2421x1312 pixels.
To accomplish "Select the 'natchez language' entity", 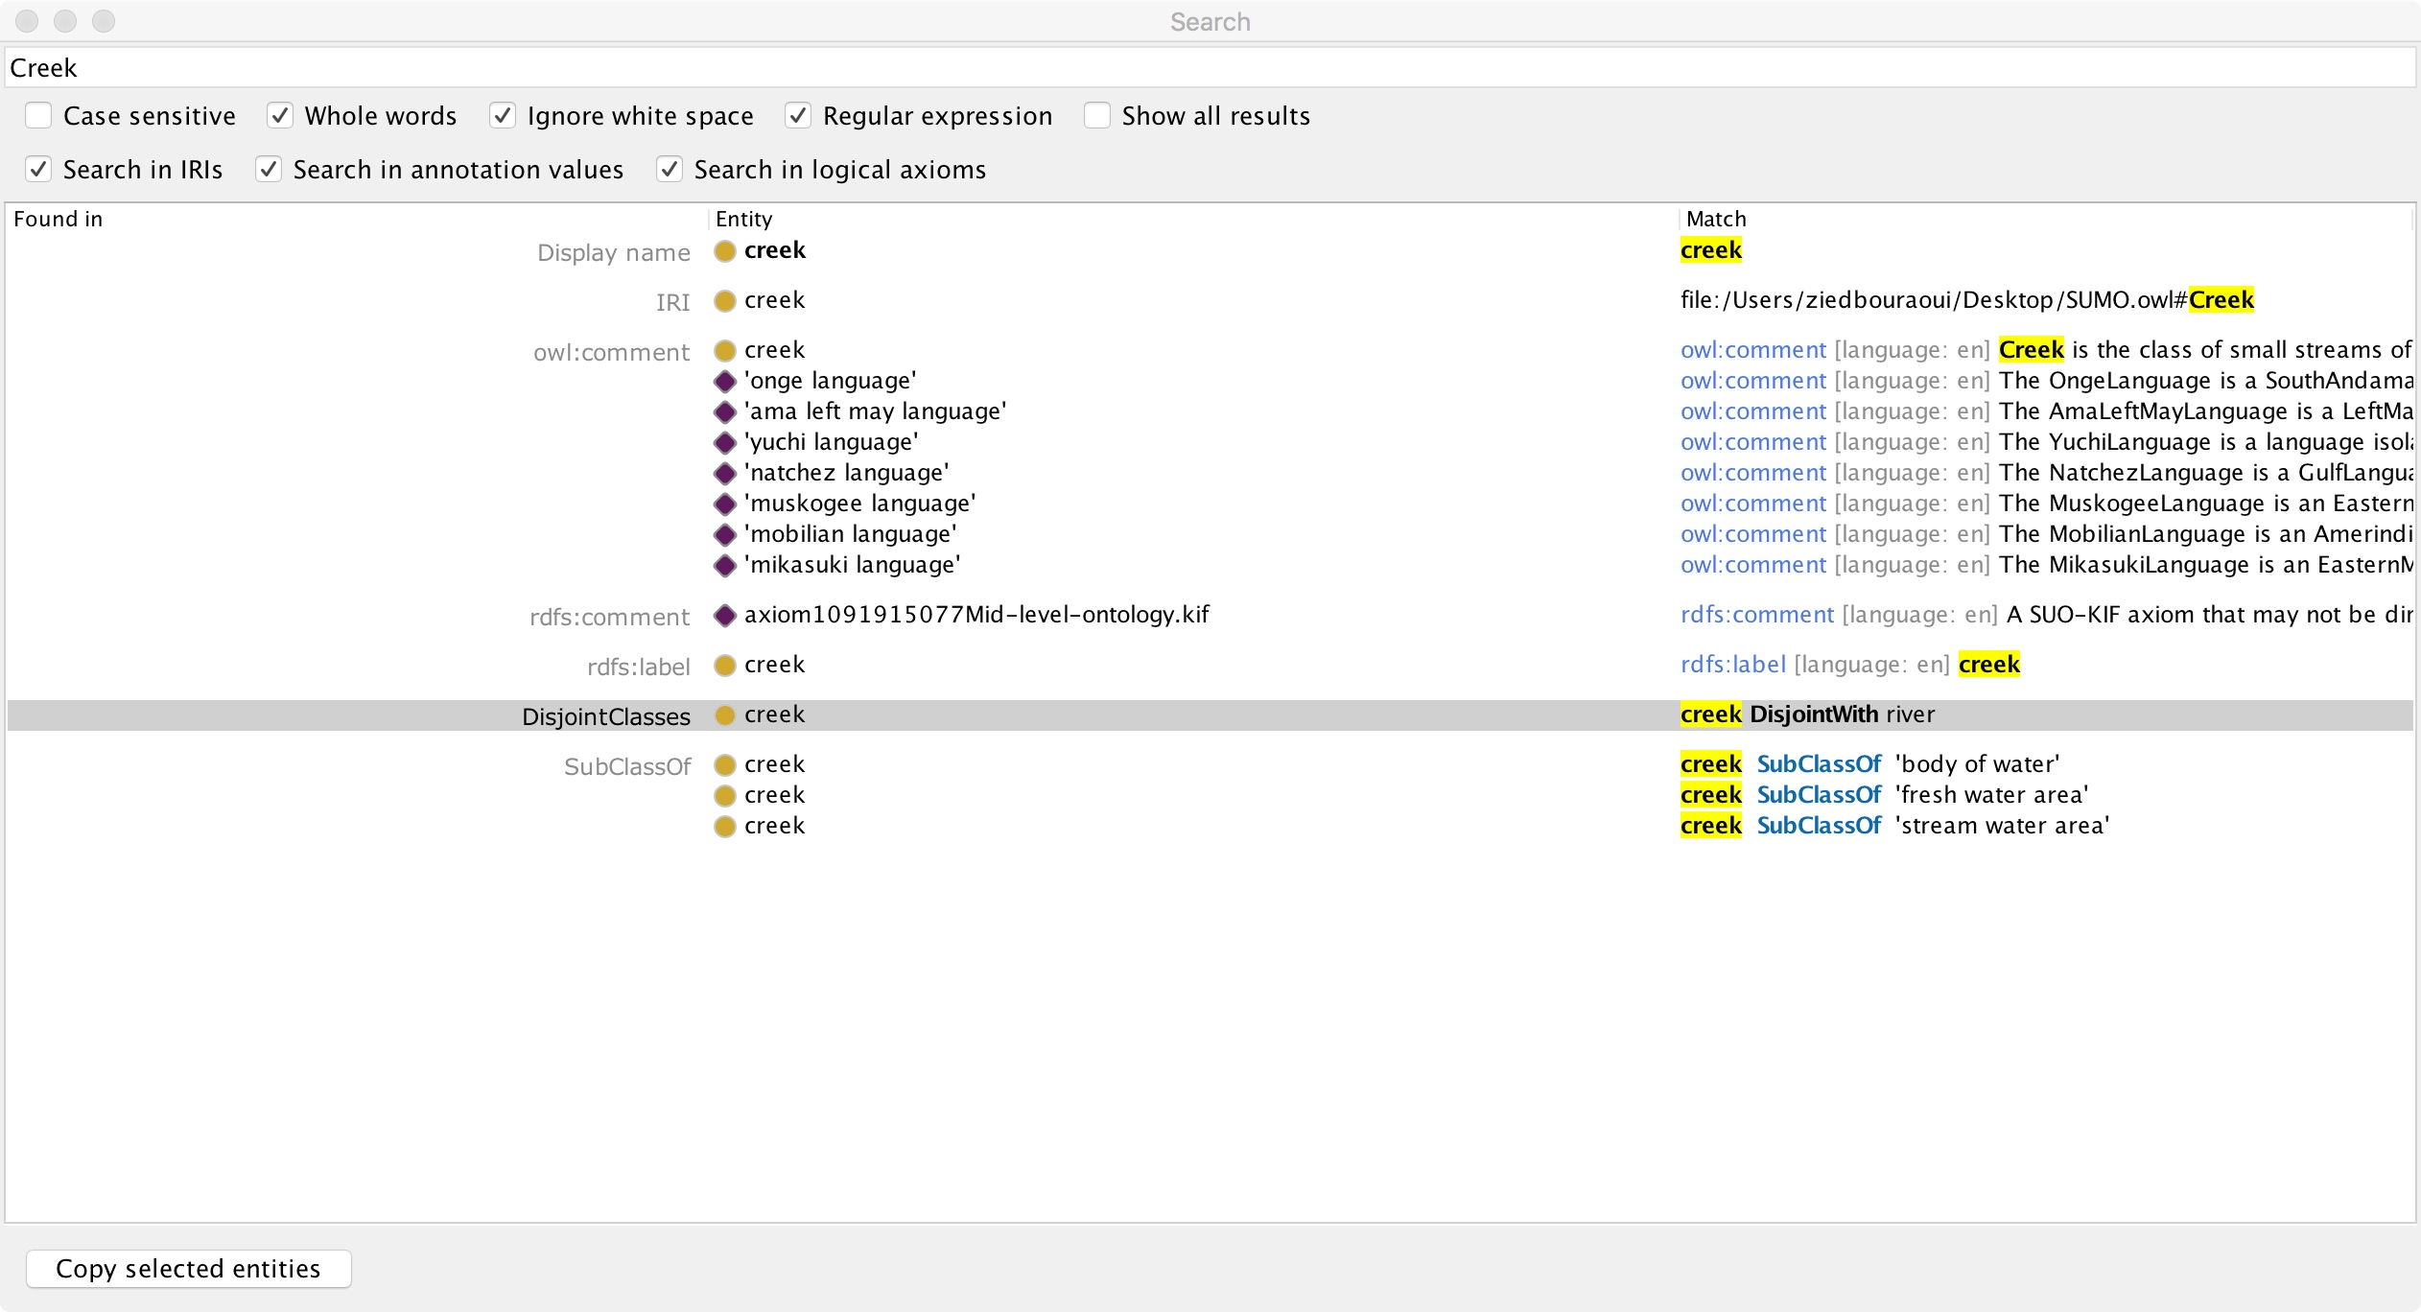I will (x=847, y=473).
